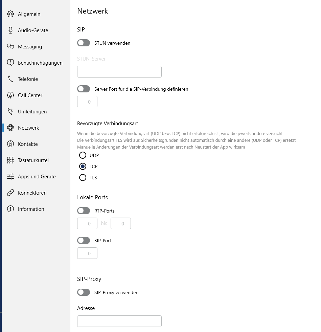
Task: Click the Apps und Geräte sliders icon
Action: pos(10,176)
